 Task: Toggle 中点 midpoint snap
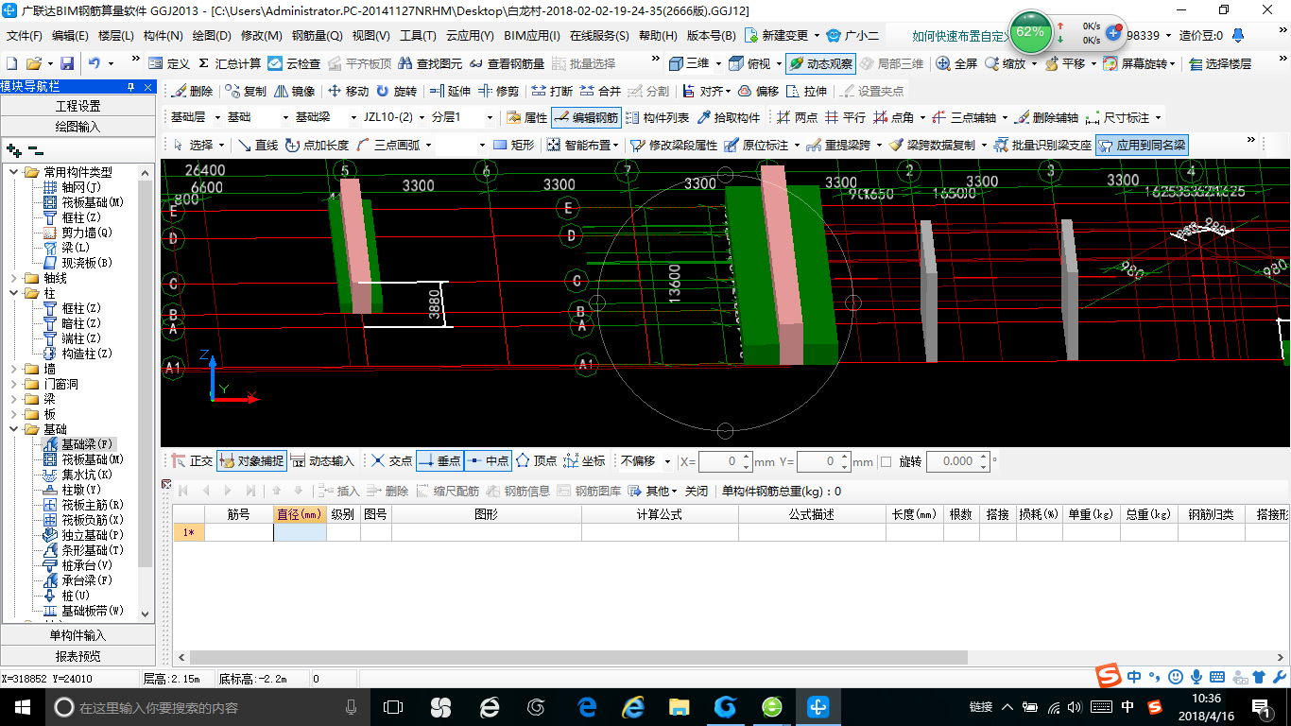tap(488, 461)
